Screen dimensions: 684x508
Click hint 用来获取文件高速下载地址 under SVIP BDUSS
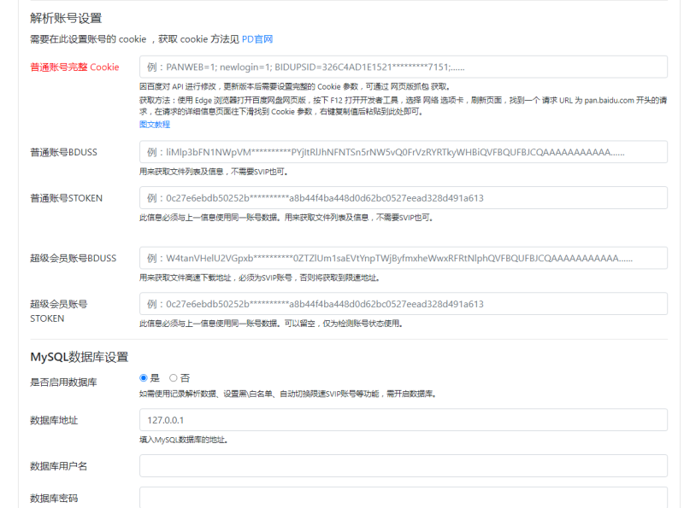tap(259, 277)
